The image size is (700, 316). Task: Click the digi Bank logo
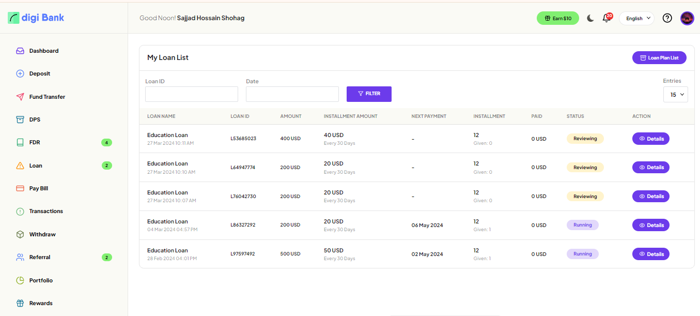point(36,18)
